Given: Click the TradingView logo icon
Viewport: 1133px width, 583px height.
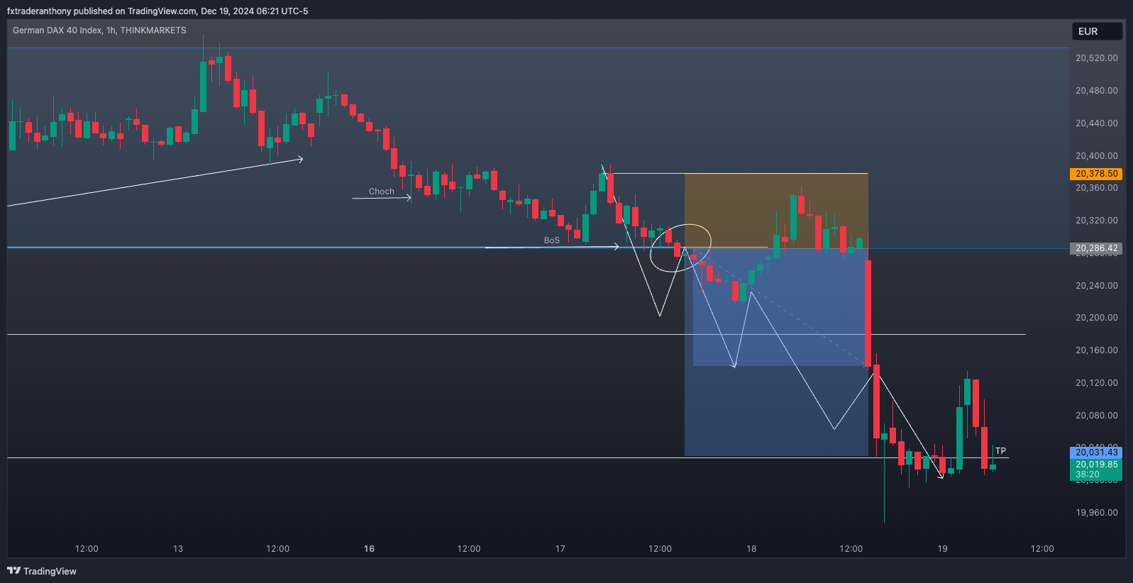Looking at the screenshot, I should pos(13,570).
